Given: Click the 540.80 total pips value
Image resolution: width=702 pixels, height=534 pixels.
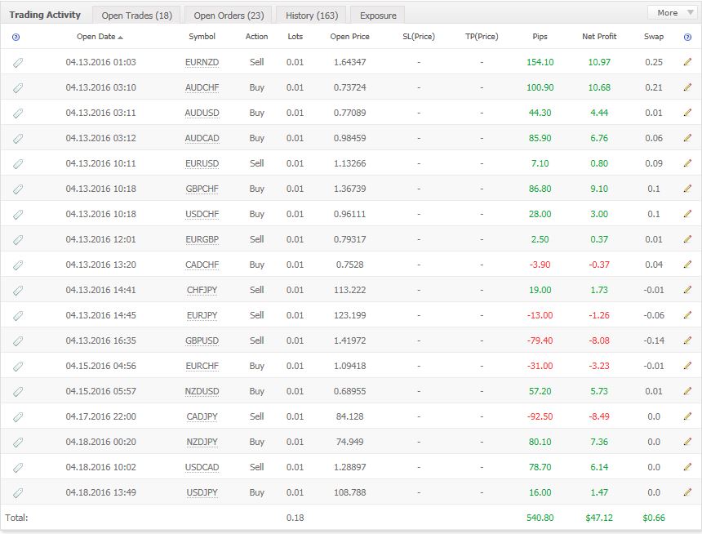Looking at the screenshot, I should tap(540, 518).
